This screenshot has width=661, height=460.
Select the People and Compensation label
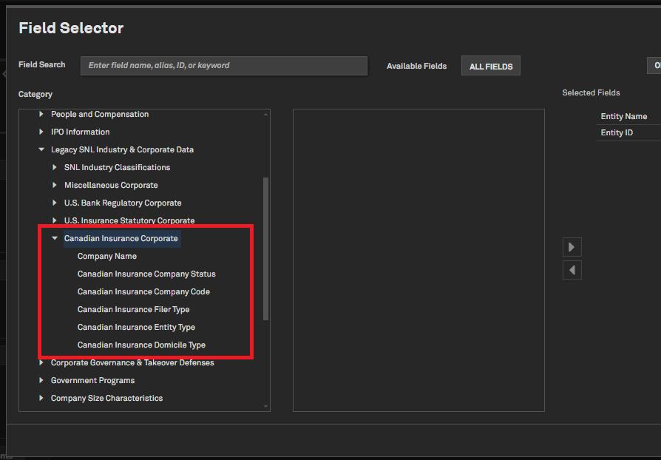[100, 115]
